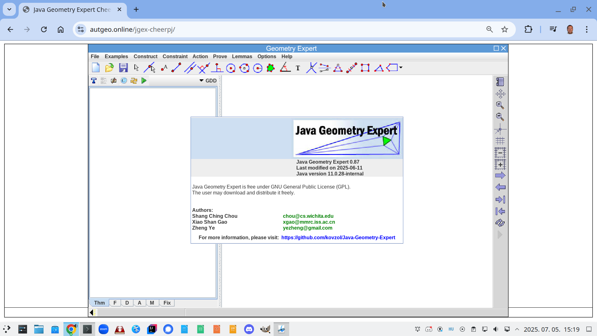Open the GDD method dropdown

coord(208,81)
